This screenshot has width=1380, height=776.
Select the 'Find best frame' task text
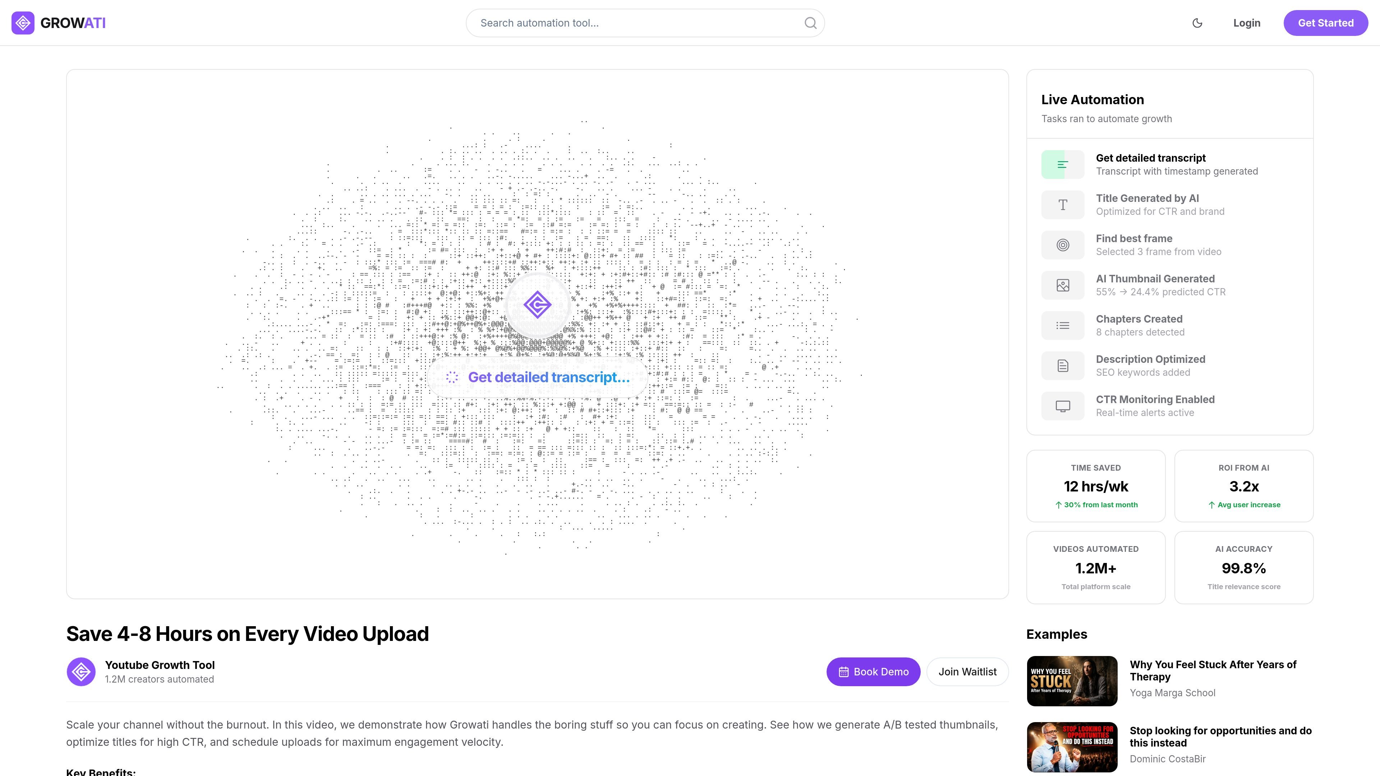point(1133,238)
